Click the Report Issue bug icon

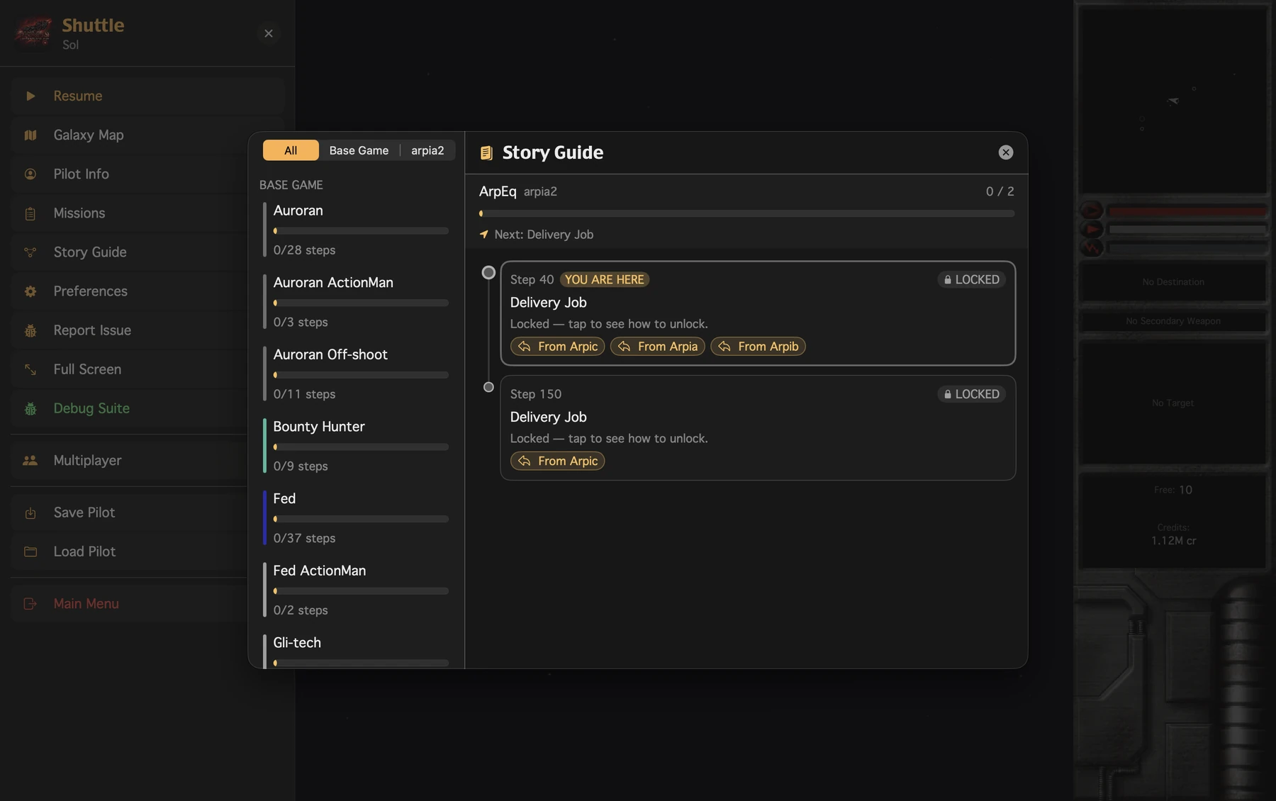tap(30, 330)
